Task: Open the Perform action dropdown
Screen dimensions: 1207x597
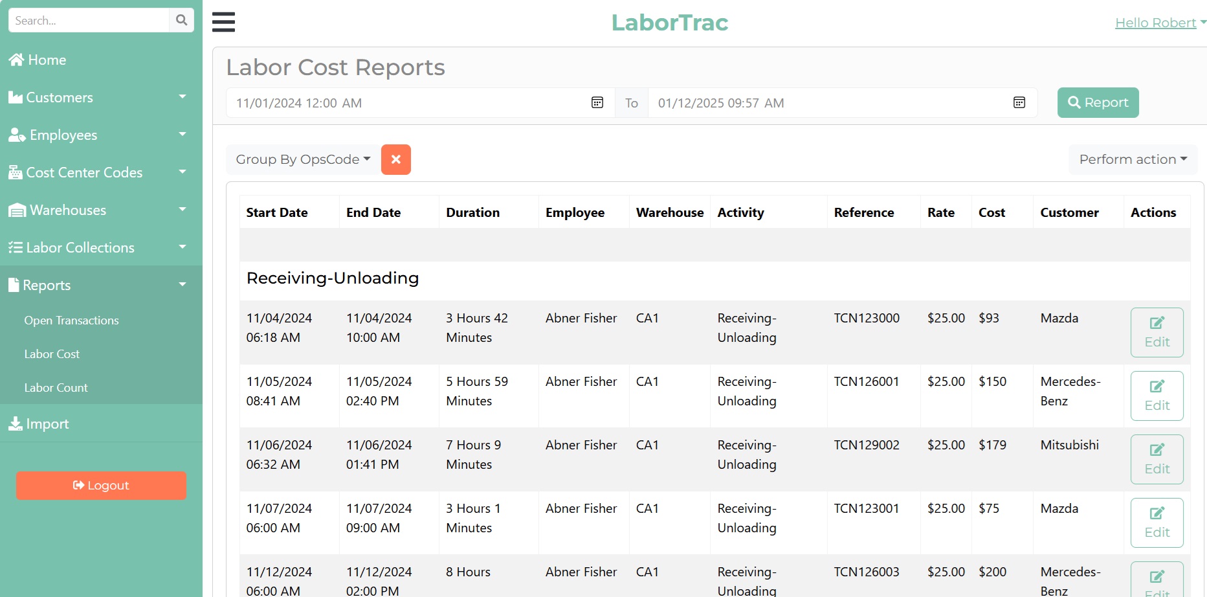Action: tap(1133, 159)
